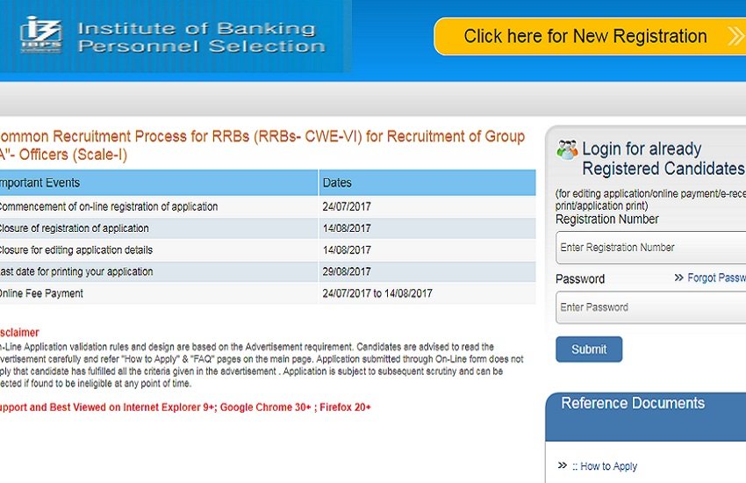
Task: Open the How to Apply link
Action: [605, 466]
